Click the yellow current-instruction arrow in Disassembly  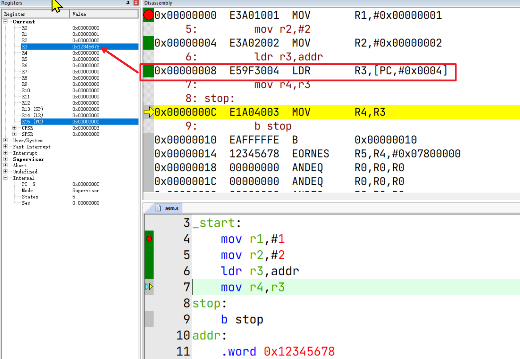[x=149, y=112]
